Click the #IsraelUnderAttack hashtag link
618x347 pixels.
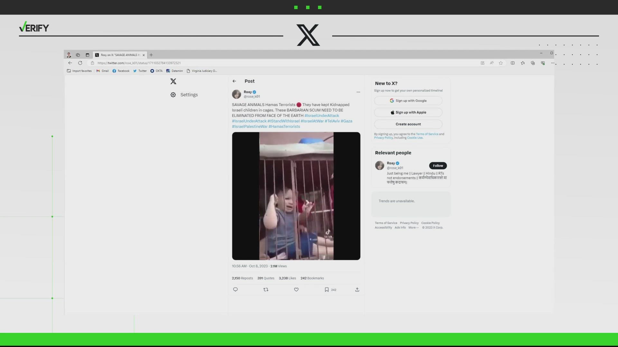(321, 115)
